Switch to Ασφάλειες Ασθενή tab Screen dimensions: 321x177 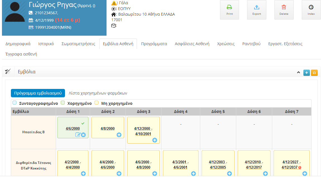pos(192,44)
